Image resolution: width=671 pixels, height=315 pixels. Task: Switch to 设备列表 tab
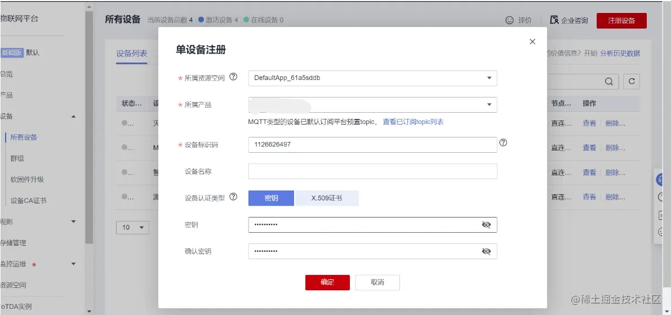[x=132, y=54]
